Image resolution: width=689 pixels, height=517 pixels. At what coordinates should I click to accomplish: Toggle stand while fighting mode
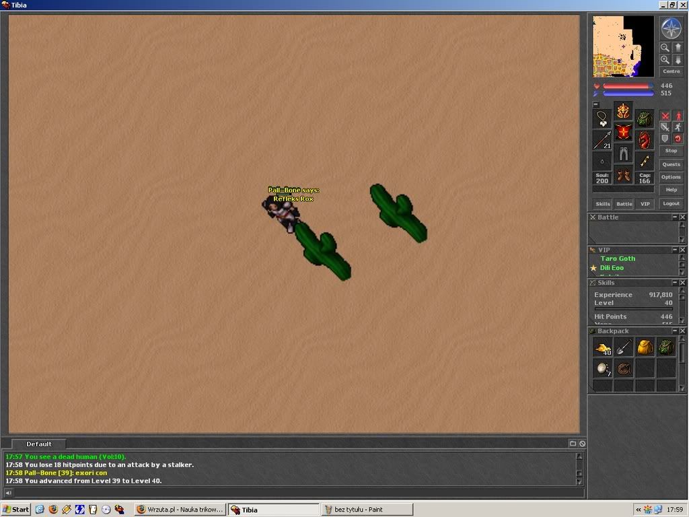click(x=678, y=116)
